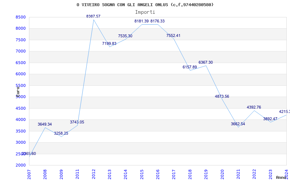Click y-axis tick label 7000
Image resolution: width=290 pixels, height=181 pixels.
[21, 51]
